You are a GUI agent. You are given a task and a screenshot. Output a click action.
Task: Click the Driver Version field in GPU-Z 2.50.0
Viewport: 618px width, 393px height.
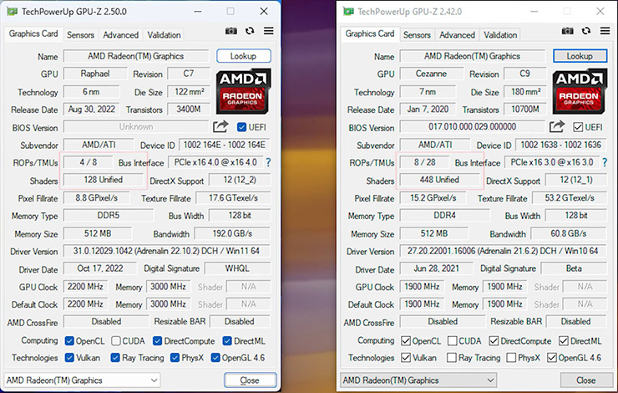coord(167,251)
